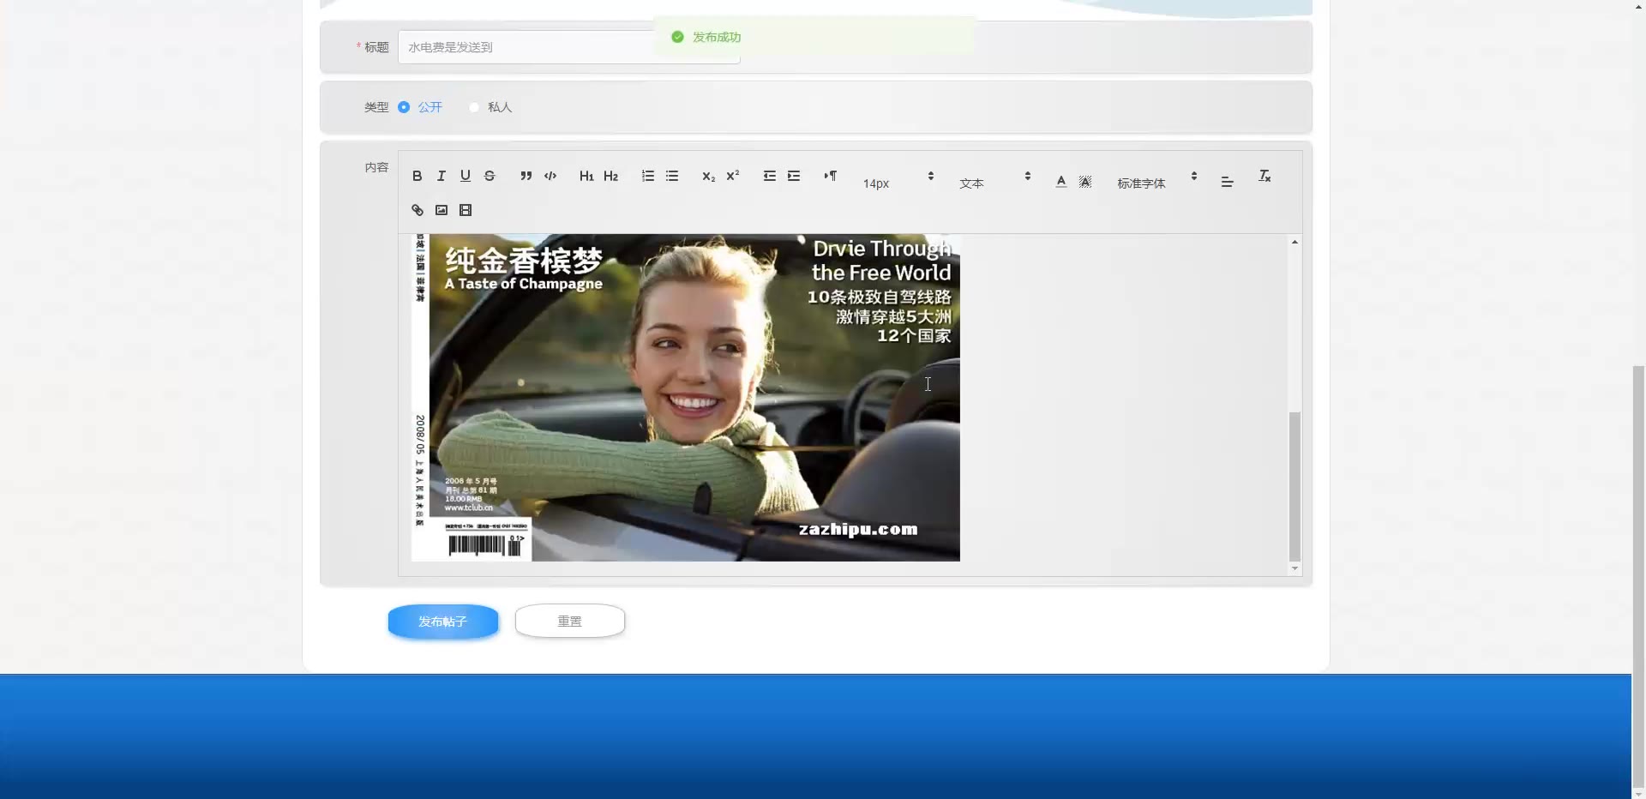The image size is (1646, 799).
Task: Toggle underline formatting
Action: pos(466,176)
